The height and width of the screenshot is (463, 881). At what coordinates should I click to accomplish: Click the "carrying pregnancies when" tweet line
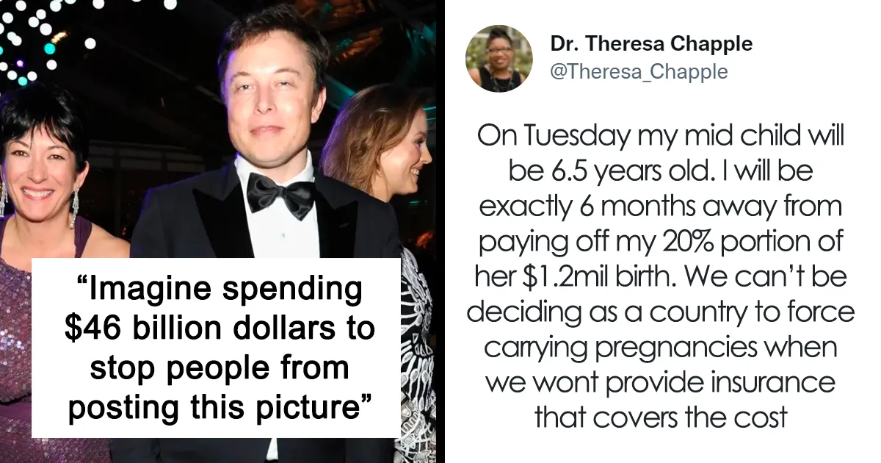(661, 347)
